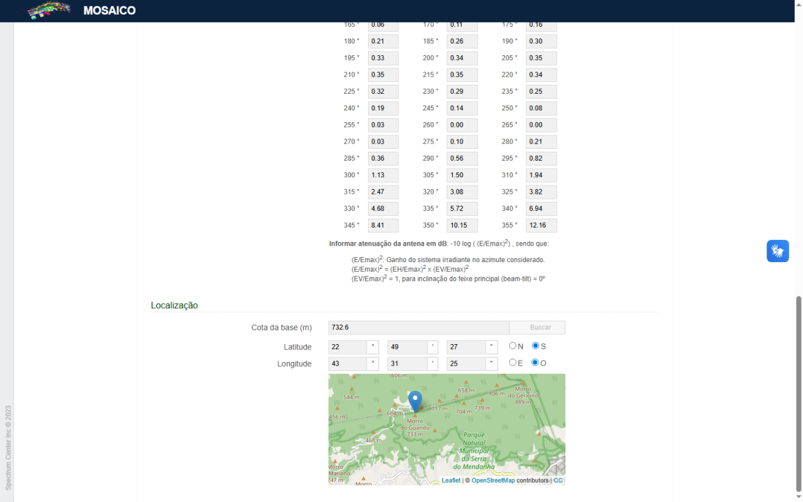Click the 330° attenuation field
The height and width of the screenshot is (502, 803).
(x=383, y=208)
